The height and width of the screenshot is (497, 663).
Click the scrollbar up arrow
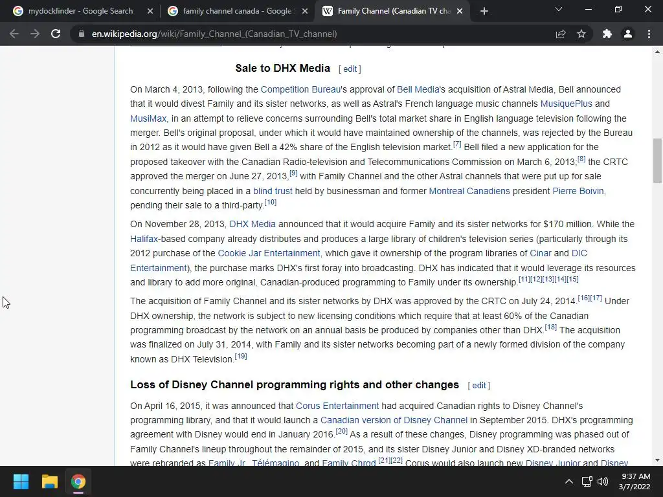pyautogui.click(x=657, y=52)
